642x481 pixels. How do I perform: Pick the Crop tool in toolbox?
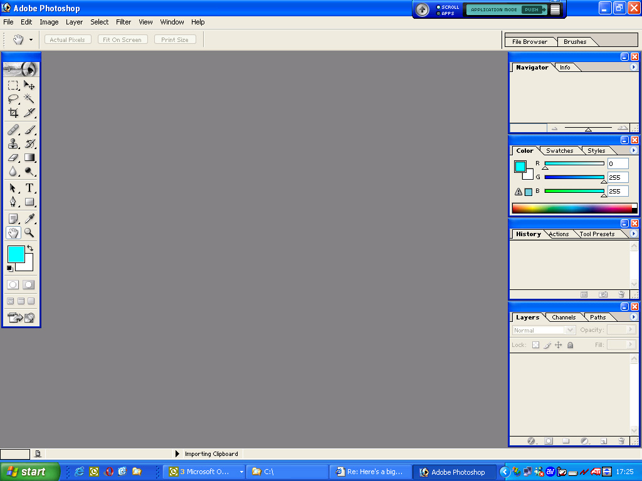[x=13, y=113]
